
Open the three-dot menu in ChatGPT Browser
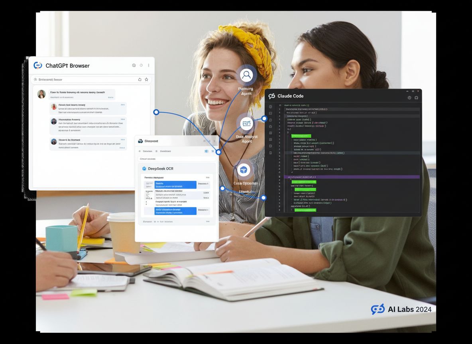click(148, 65)
